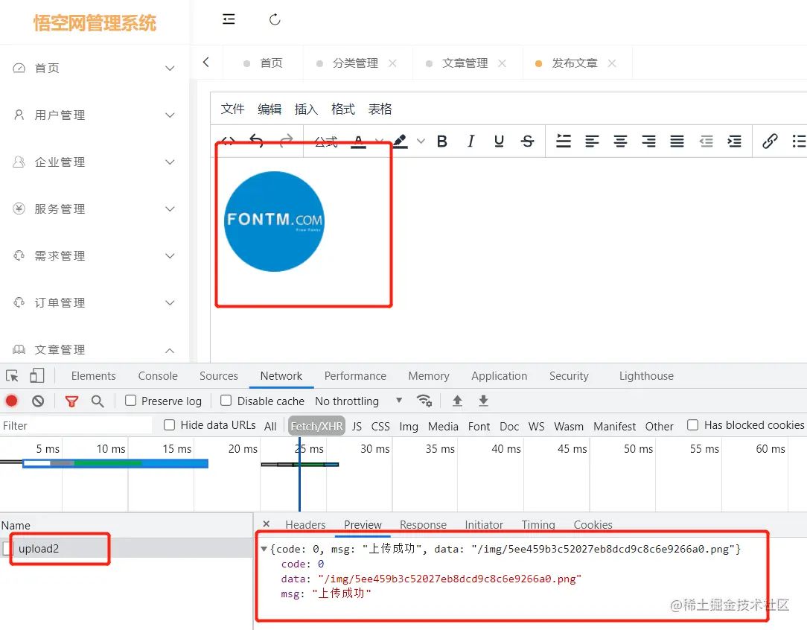Collapse the JSON response object triangle
807x630 pixels.
[264, 549]
